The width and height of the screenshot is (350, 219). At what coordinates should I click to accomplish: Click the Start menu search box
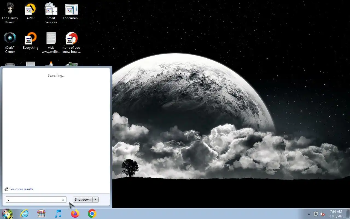tap(36, 200)
